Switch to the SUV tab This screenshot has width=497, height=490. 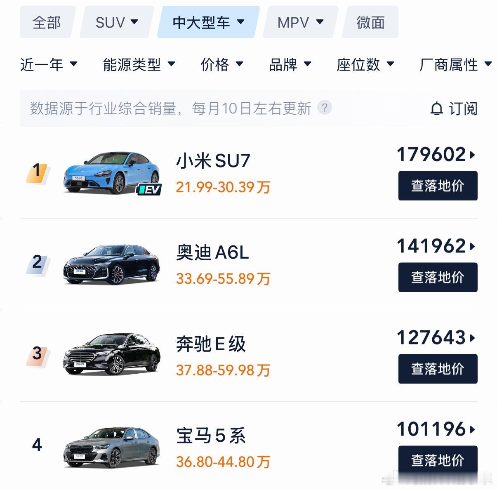[x=117, y=22]
